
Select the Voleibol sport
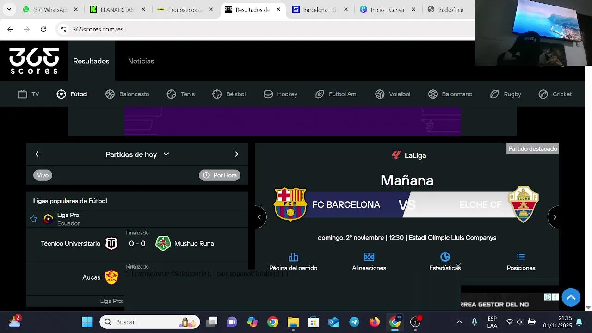click(x=393, y=94)
